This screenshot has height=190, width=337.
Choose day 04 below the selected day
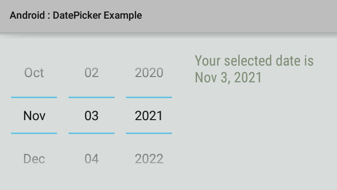[92, 159]
